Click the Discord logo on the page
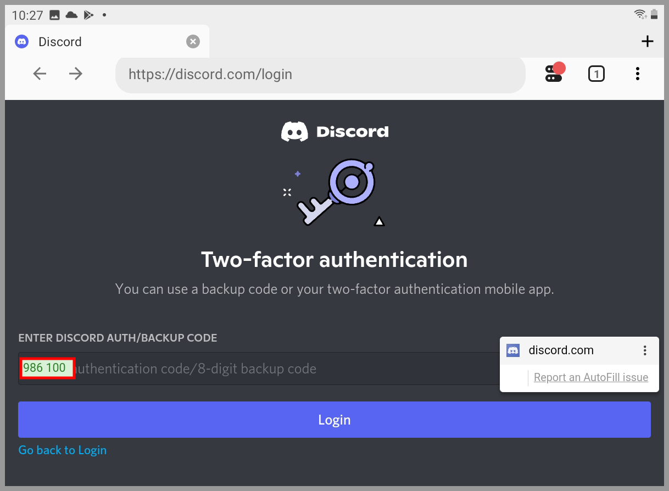The height and width of the screenshot is (491, 669). 335,132
